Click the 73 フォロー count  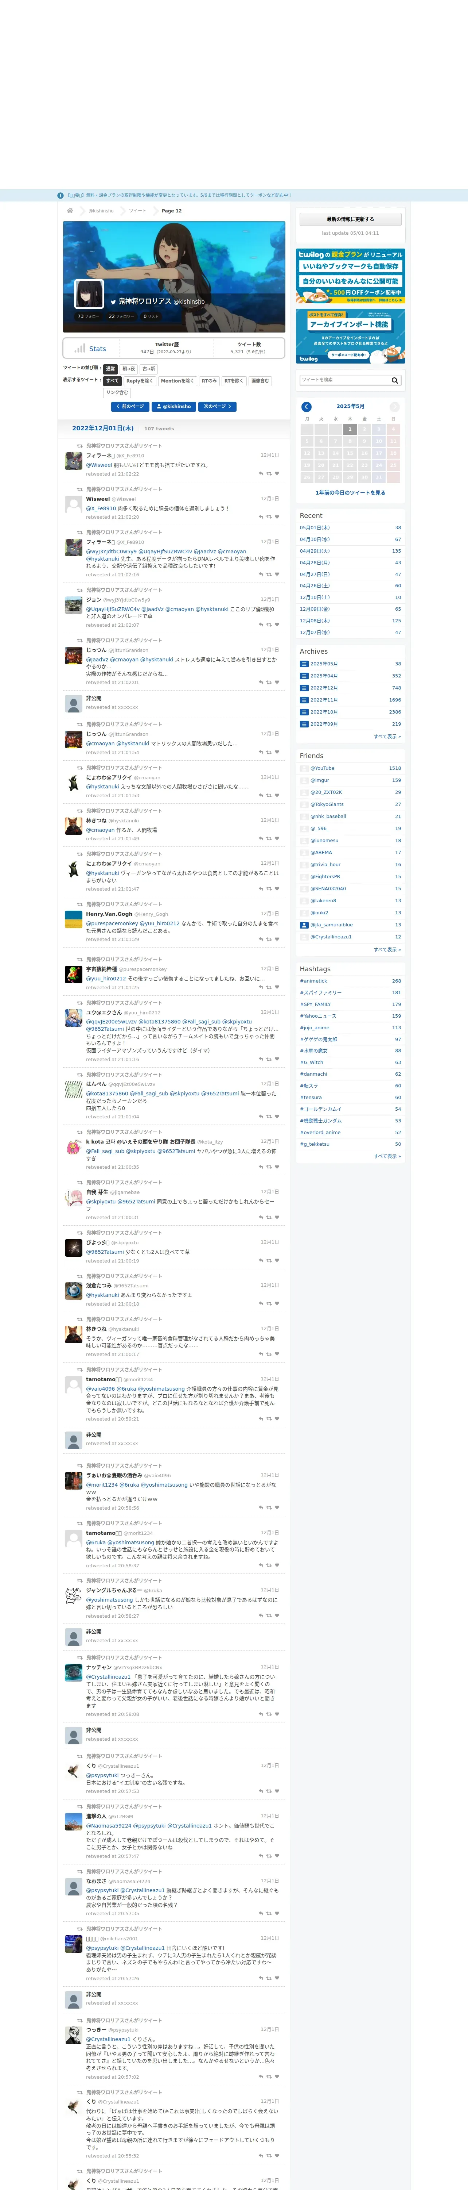pos(88,316)
